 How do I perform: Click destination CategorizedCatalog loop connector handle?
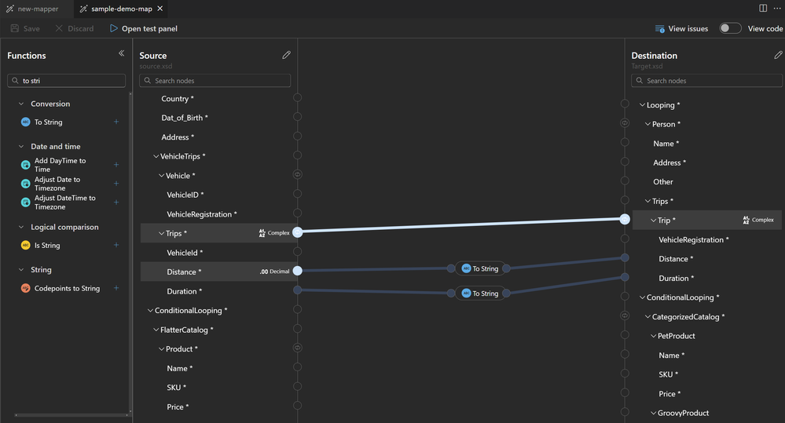(x=625, y=315)
